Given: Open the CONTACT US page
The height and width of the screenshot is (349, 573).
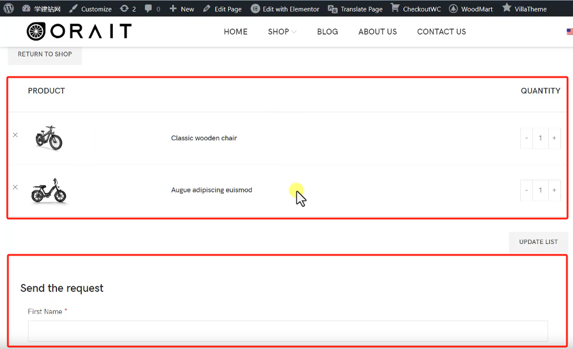Looking at the screenshot, I should pyautogui.click(x=441, y=32).
